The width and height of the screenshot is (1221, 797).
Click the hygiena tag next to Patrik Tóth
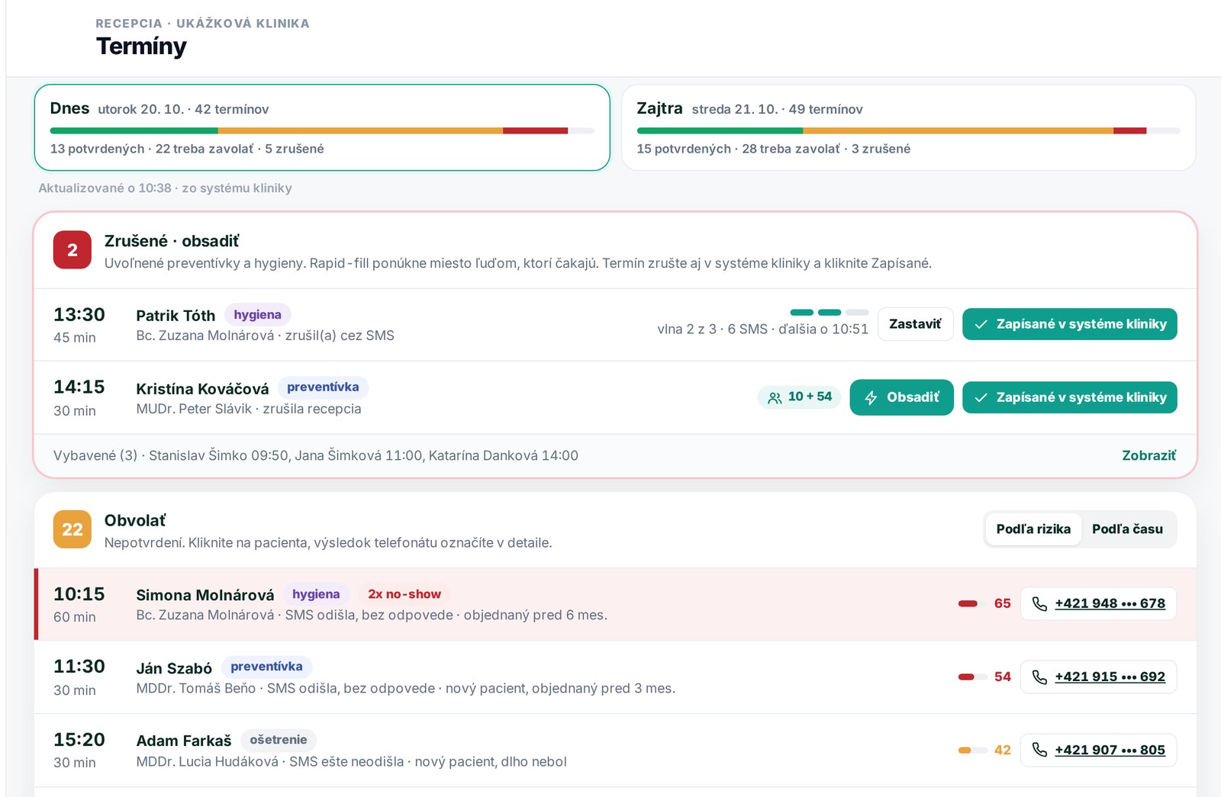pyautogui.click(x=257, y=315)
